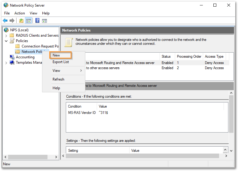Image resolution: width=238 pixels, height=171 pixels.
Task: Click the Access Type column header
Action: [214, 56]
